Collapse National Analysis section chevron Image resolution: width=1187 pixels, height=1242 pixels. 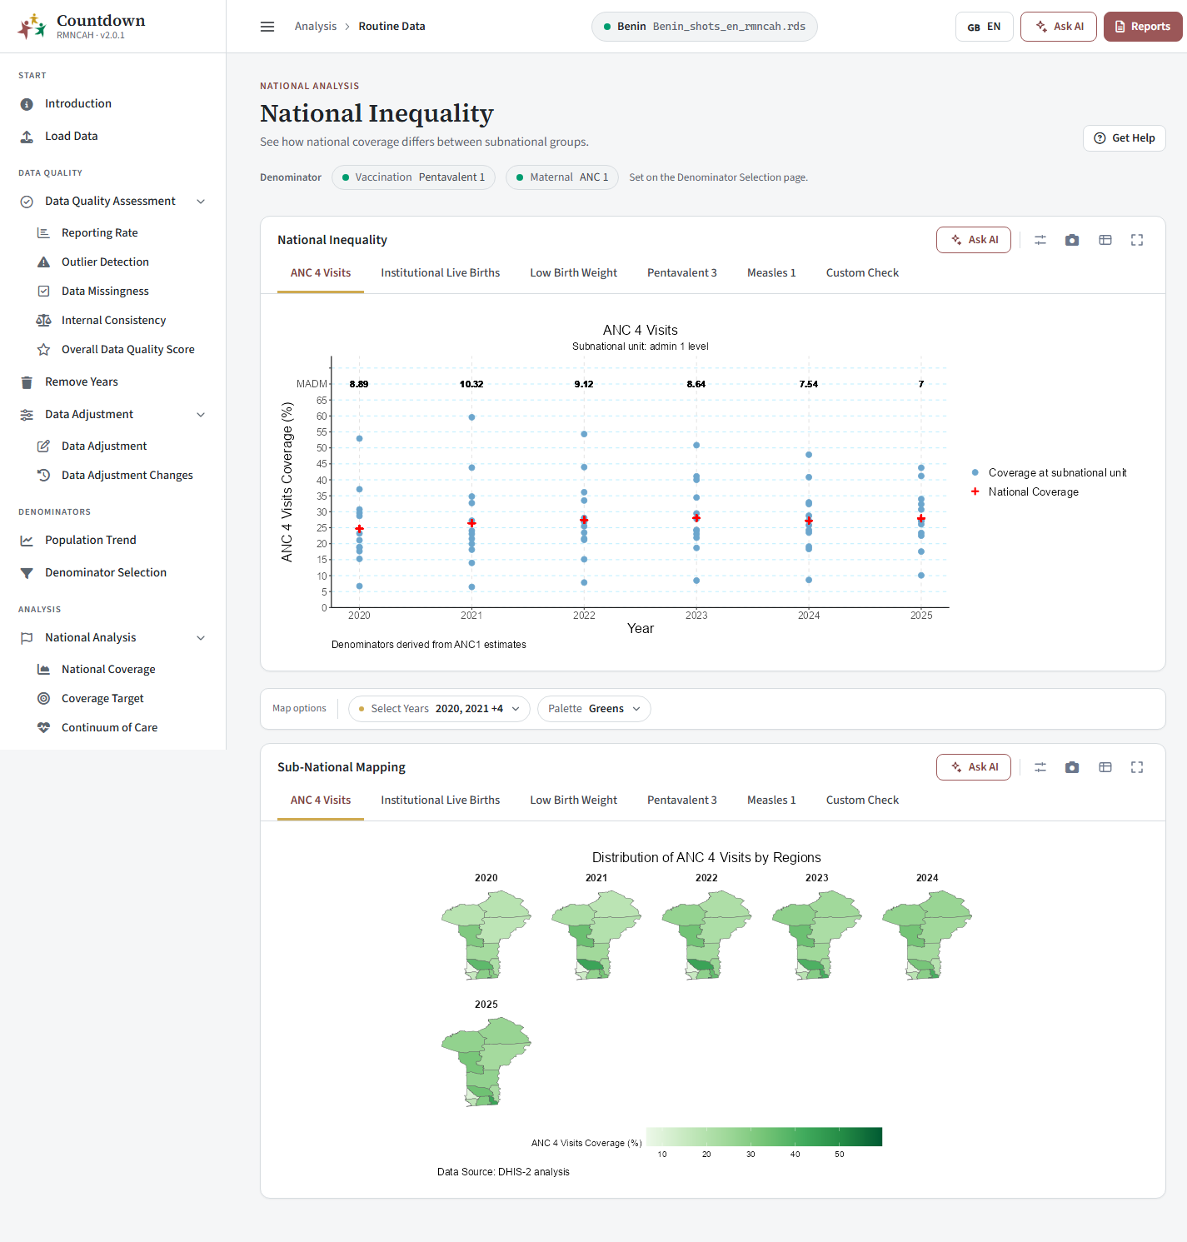coord(201,637)
